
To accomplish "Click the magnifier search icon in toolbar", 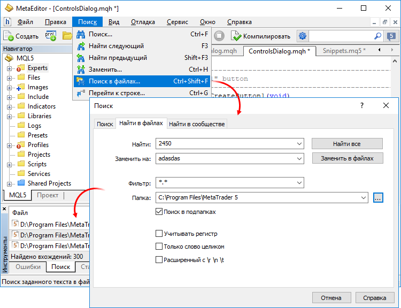I will point(377,36).
